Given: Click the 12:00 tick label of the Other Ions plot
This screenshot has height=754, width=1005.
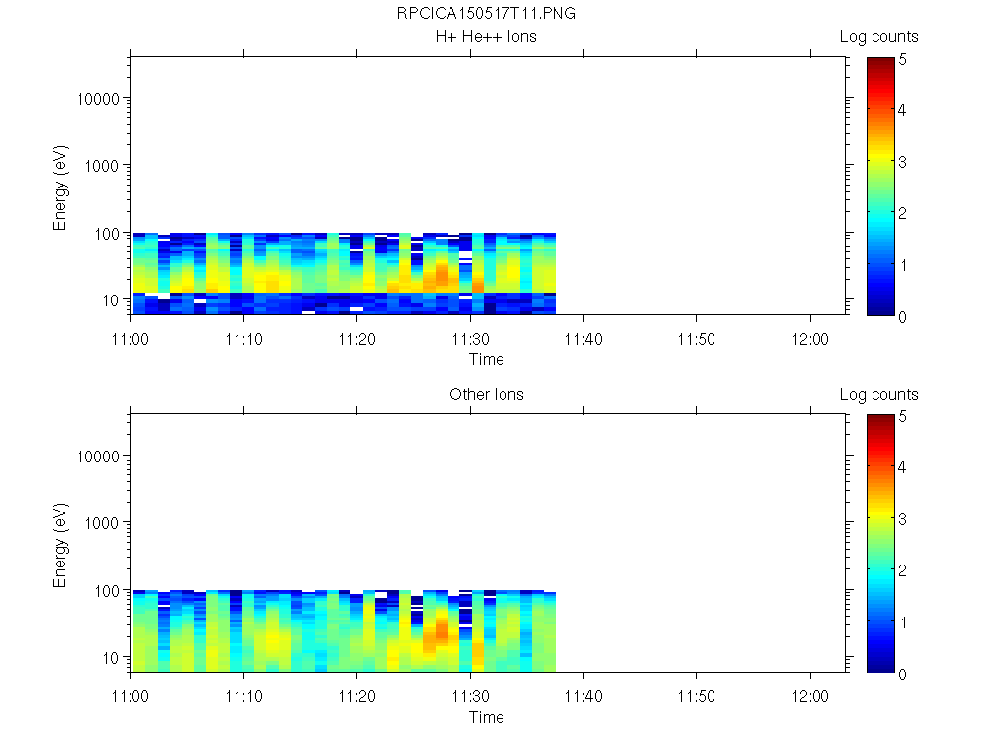Looking at the screenshot, I should (810, 696).
